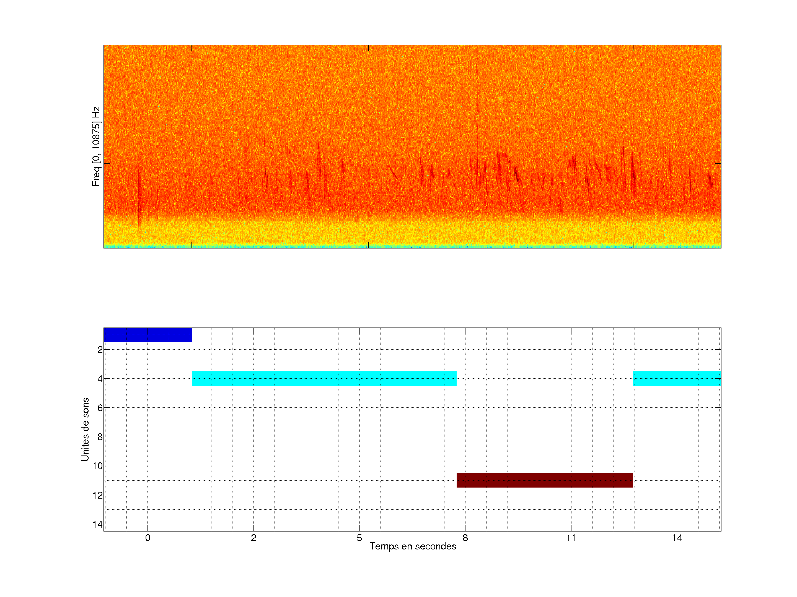This screenshot has height=597, width=797.
Task: Click the 'Temps en secondes' axis label
Action: pyautogui.click(x=413, y=546)
